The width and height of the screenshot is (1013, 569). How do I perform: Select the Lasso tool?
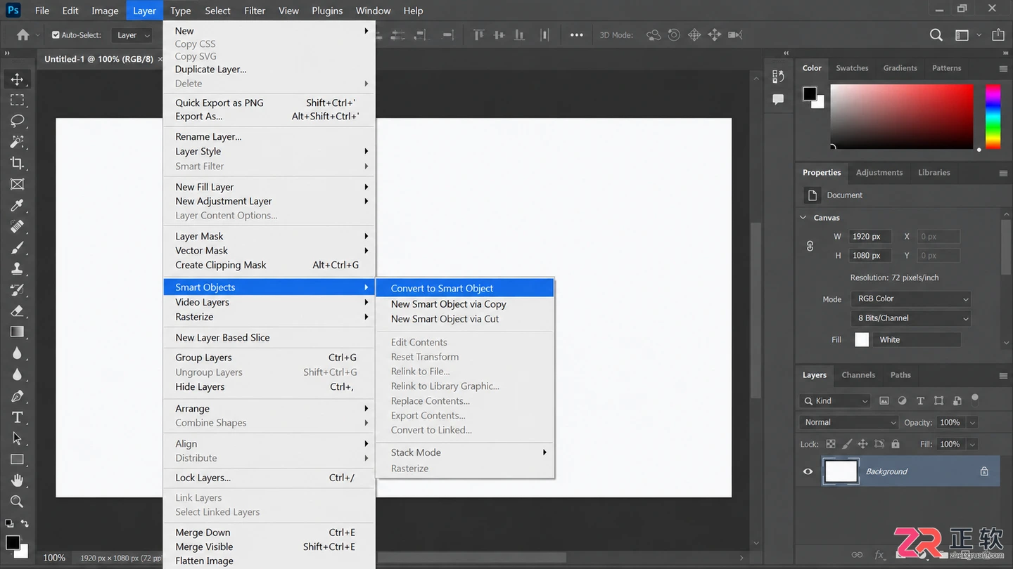17,121
